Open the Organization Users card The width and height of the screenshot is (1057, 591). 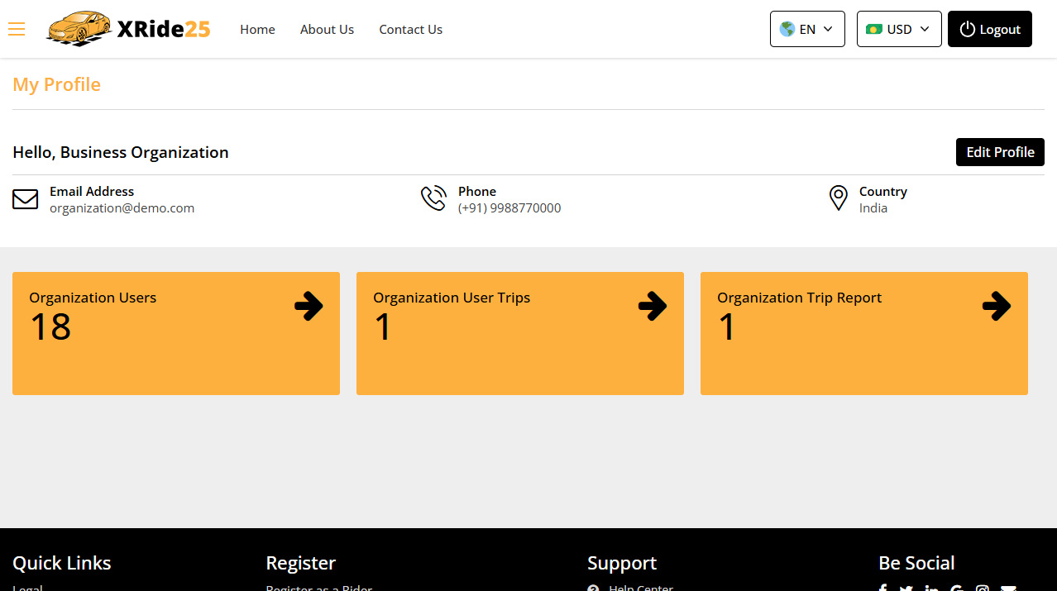[x=176, y=333]
